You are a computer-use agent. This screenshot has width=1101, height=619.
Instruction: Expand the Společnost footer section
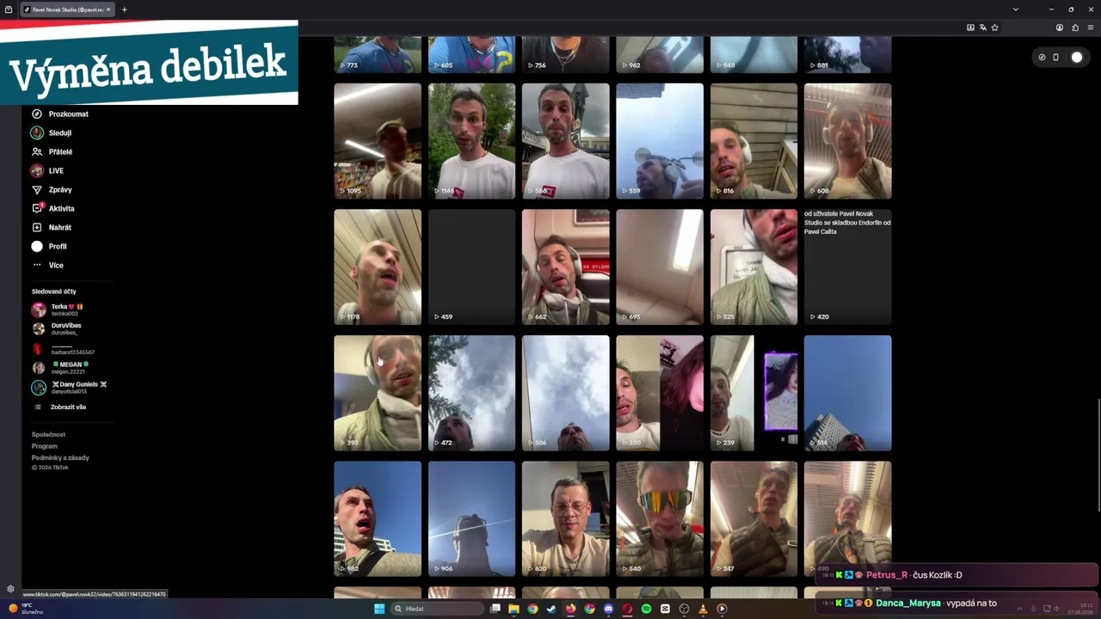point(48,434)
